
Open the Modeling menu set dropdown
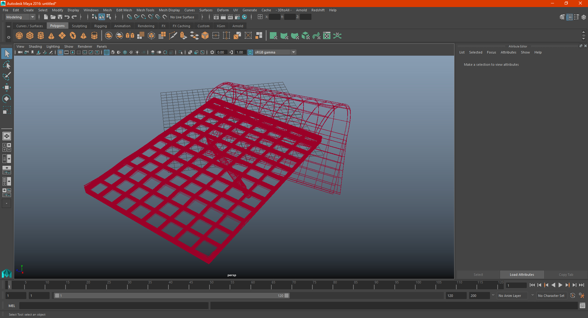pos(21,17)
